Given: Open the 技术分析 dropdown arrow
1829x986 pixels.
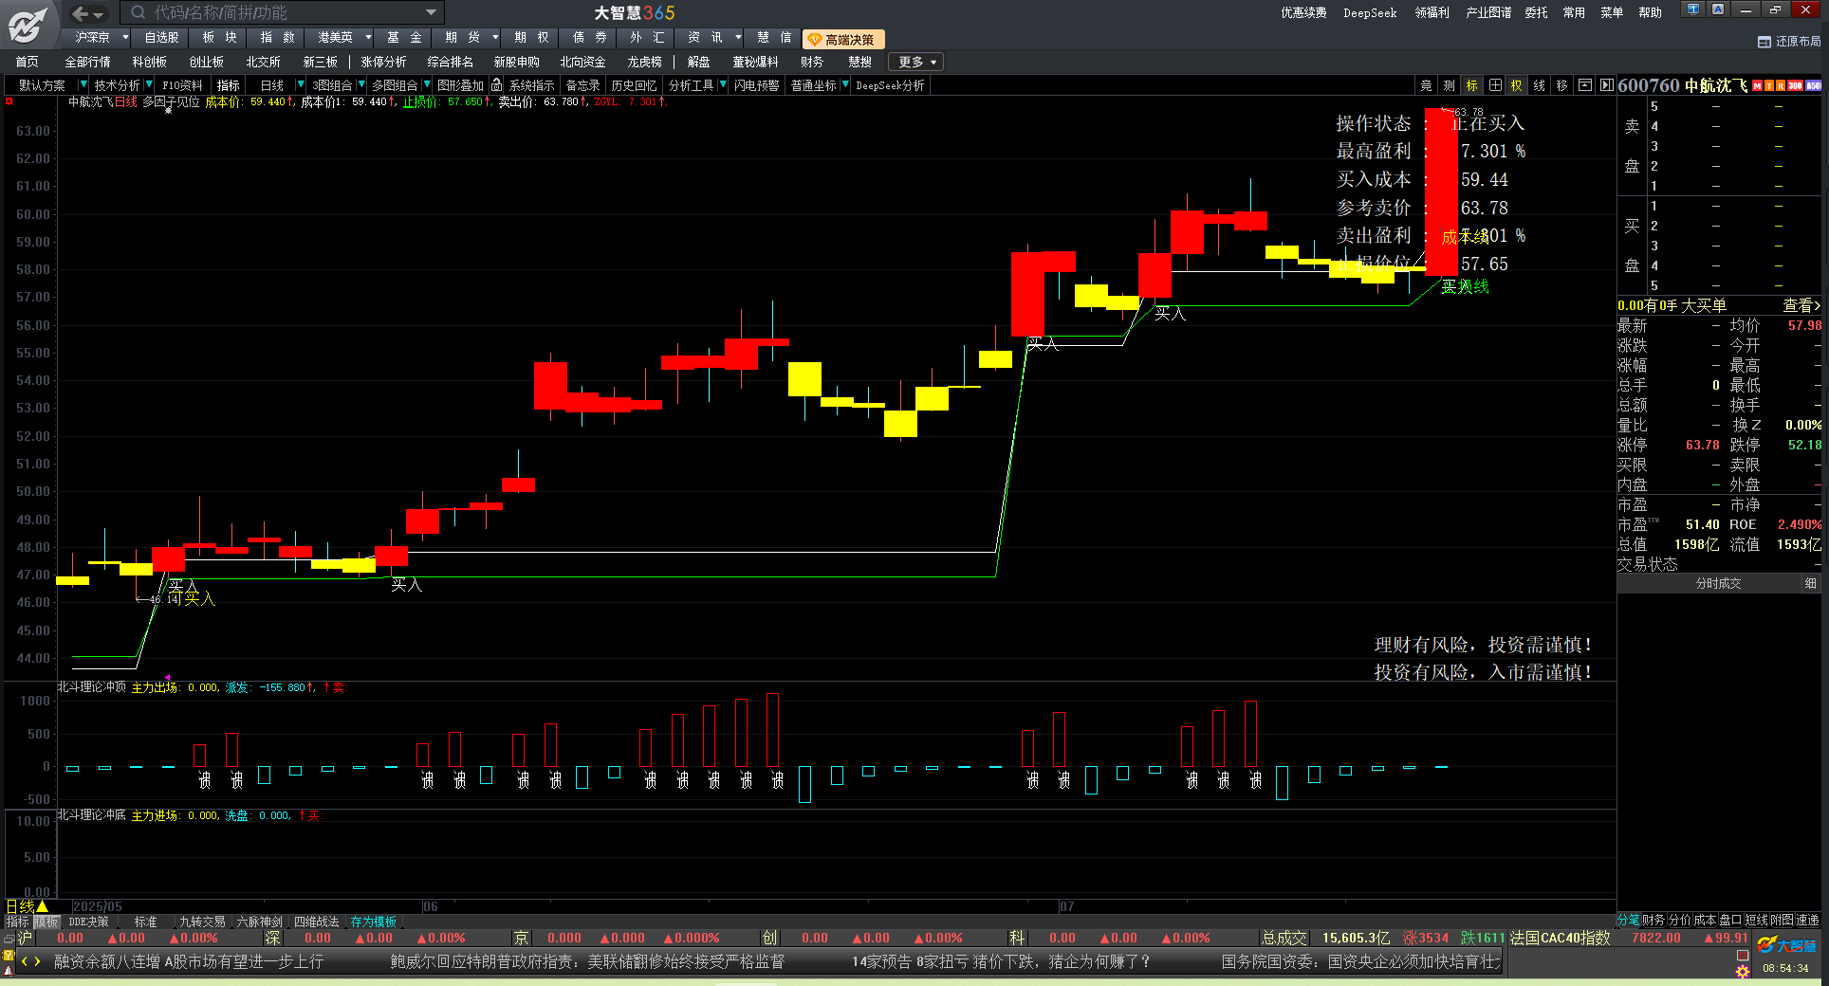Looking at the screenshot, I should tap(149, 85).
